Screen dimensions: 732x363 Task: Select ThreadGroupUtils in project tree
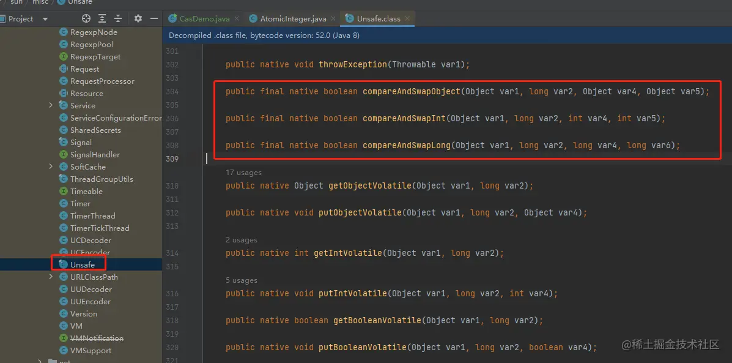click(102, 179)
